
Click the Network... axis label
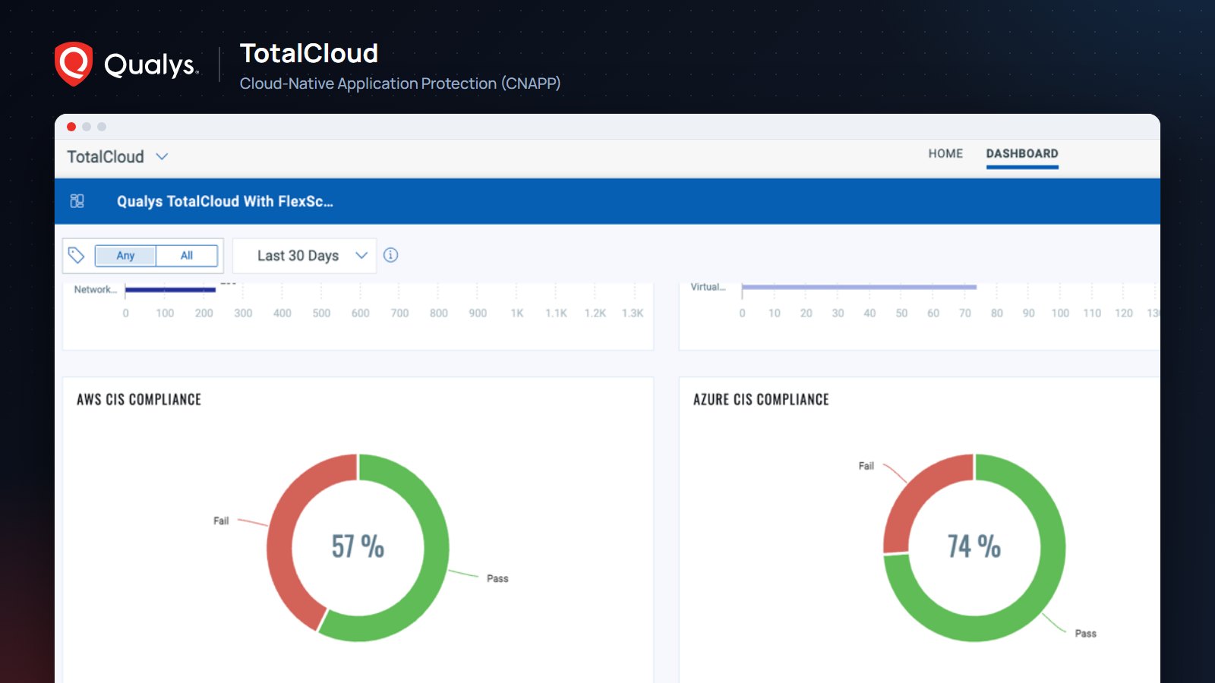(x=95, y=289)
